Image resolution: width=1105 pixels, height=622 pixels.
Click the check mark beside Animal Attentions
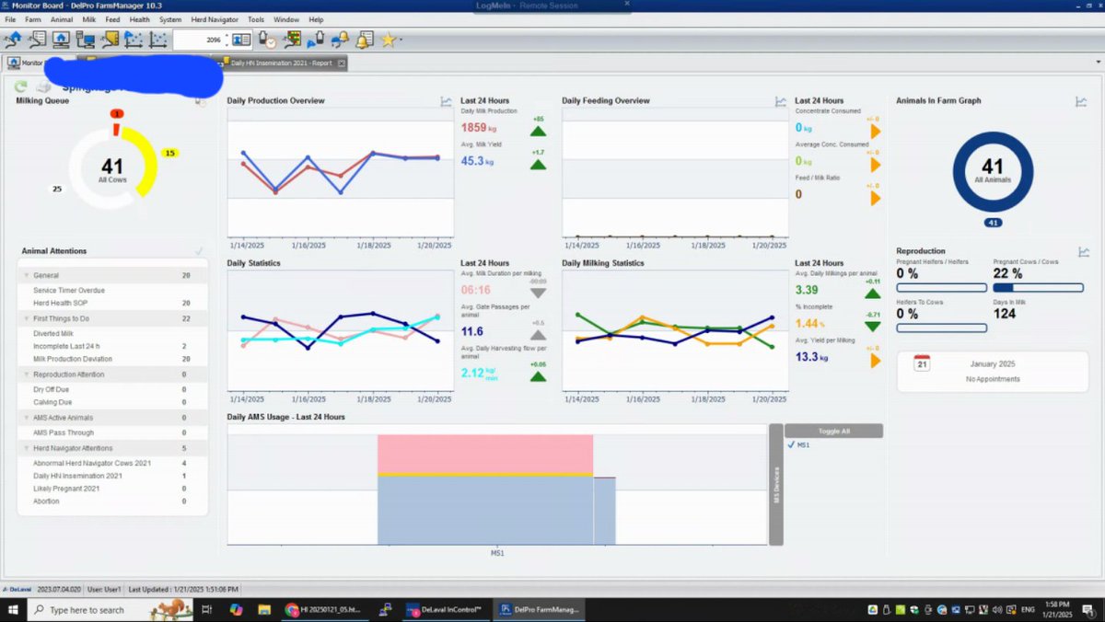pos(199,250)
